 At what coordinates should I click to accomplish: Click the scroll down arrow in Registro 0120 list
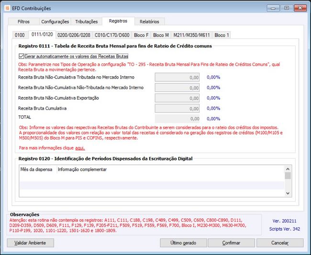[x=288, y=193]
